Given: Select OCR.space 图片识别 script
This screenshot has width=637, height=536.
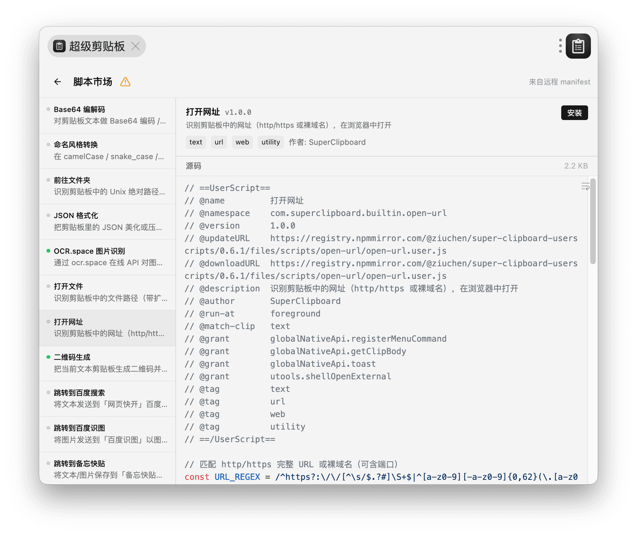Looking at the screenshot, I should [107, 257].
